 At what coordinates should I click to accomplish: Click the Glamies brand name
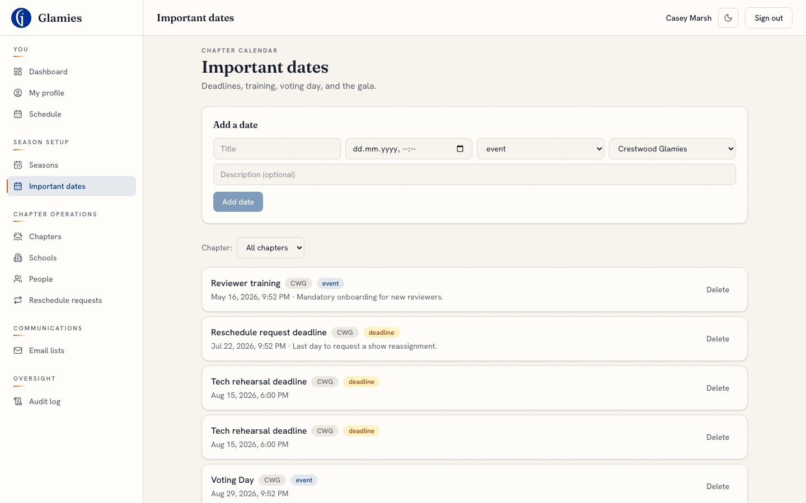[60, 18]
